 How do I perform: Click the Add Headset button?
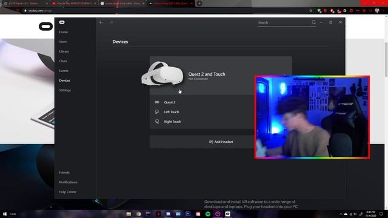[221, 142]
